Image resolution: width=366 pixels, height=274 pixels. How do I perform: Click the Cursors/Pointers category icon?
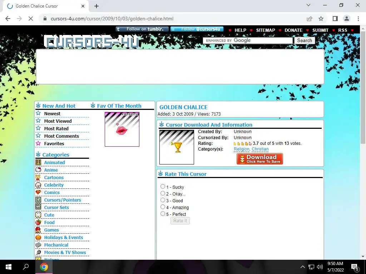[x=38, y=200]
